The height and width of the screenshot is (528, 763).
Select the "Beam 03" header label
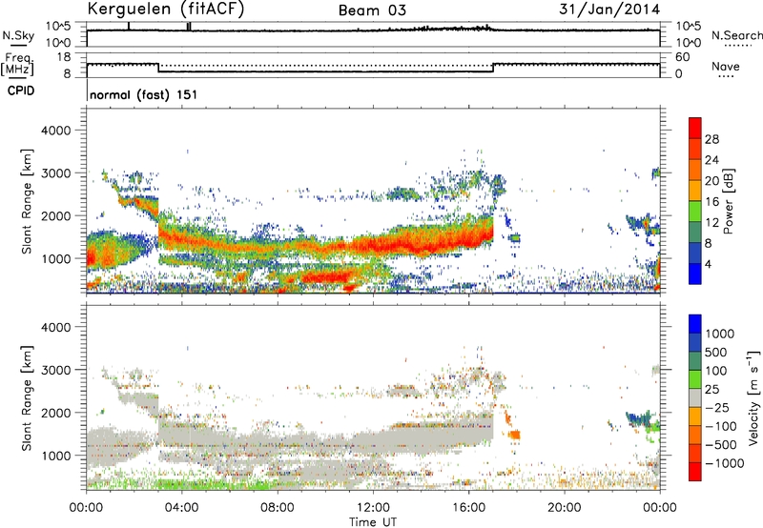(x=372, y=10)
